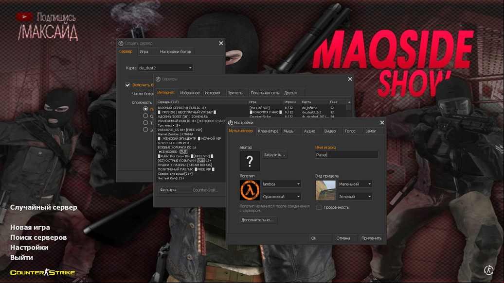This screenshot has width=504, height=283.
Task: Select the last Сложность radio button
Action: [145, 130]
